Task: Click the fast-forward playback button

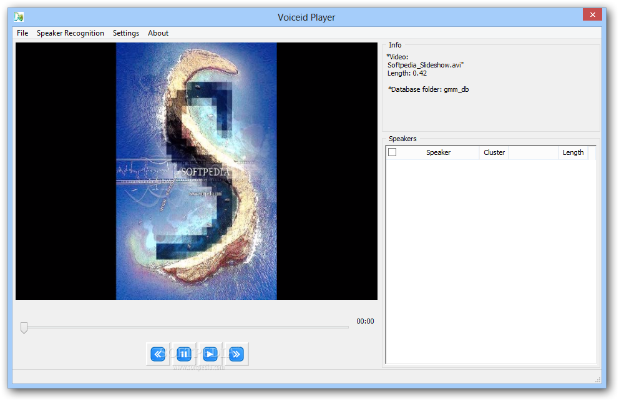Action: point(236,354)
